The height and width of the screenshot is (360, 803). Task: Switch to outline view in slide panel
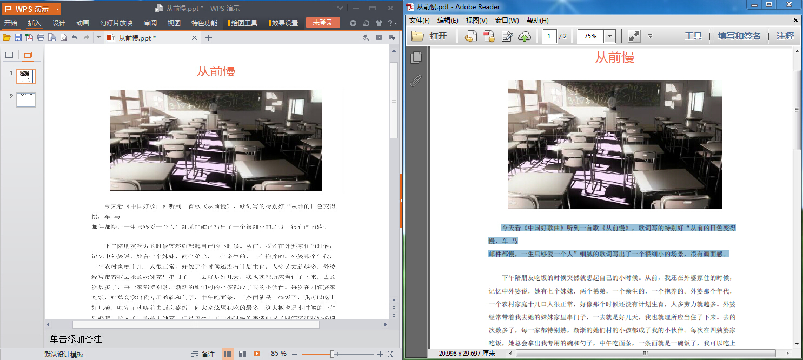point(9,55)
